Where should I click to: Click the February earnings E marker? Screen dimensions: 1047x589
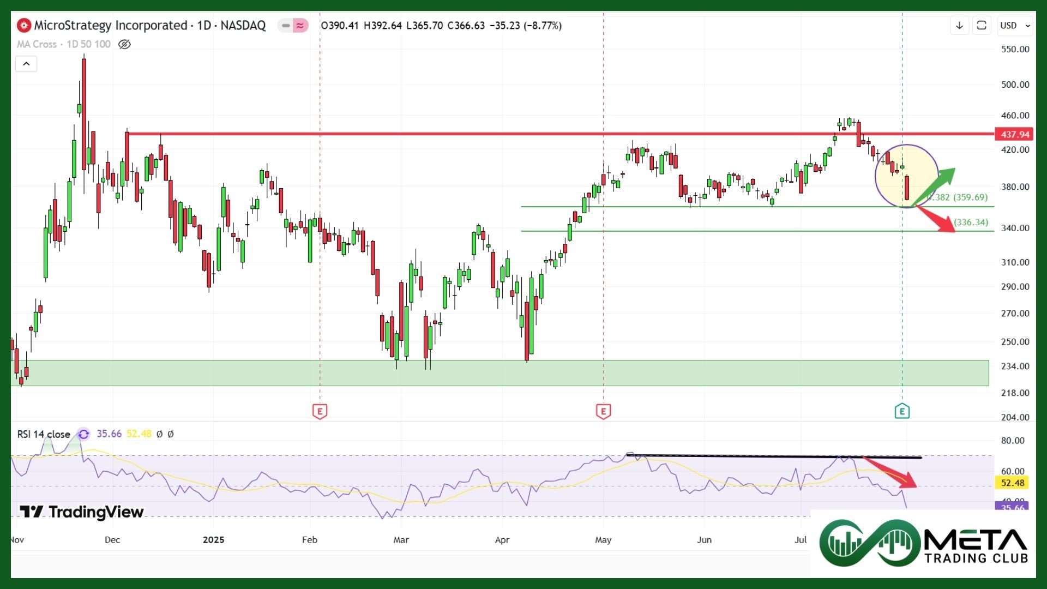pos(320,411)
